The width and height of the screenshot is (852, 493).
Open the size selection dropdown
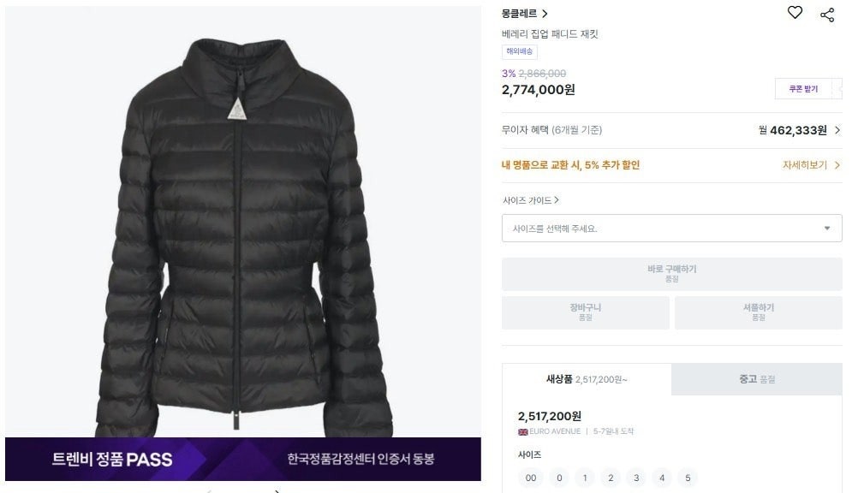point(671,229)
